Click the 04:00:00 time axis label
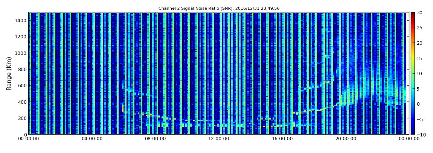 (92, 139)
